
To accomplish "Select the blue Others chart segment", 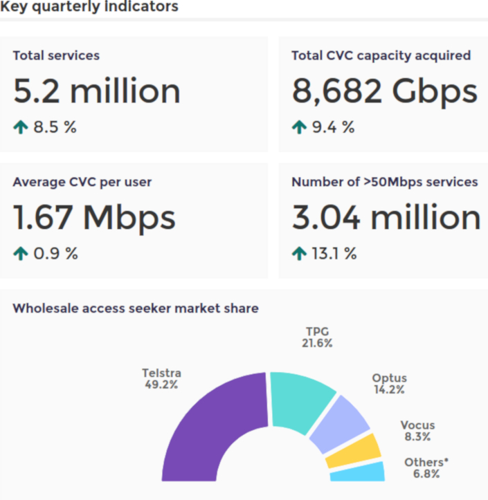I will click(x=358, y=472).
